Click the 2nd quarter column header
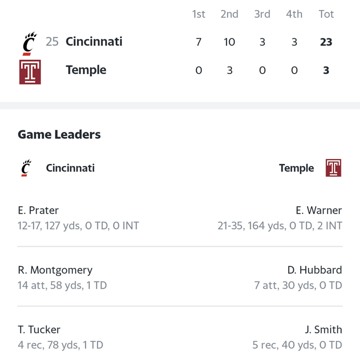This screenshot has width=360, height=358. coord(229,14)
